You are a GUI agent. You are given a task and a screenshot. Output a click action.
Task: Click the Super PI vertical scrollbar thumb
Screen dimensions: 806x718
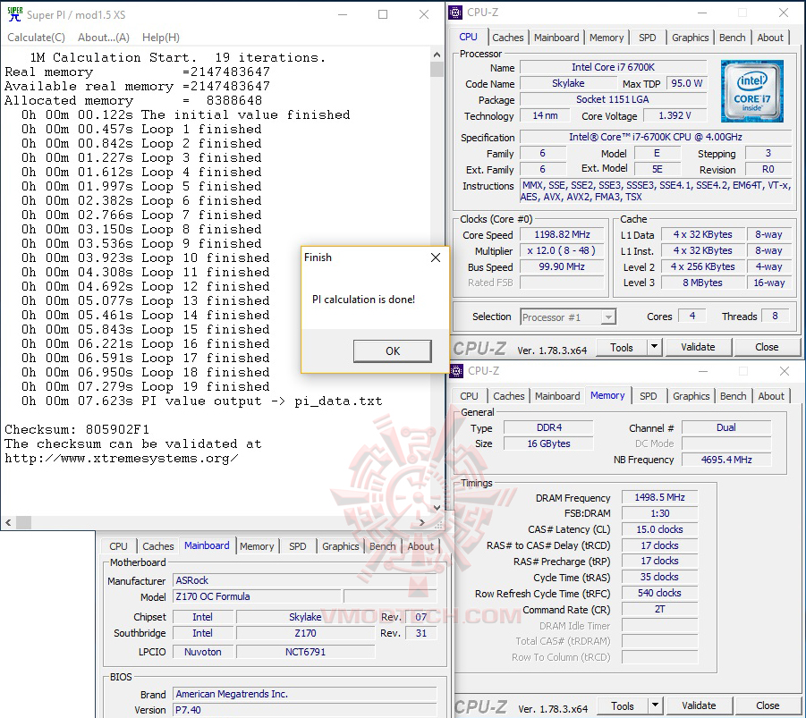[x=437, y=69]
